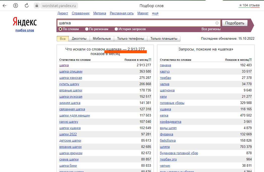Open the 'бейсболка' similar query link
Screen dimensions: 264x172
[x=168, y=141]
